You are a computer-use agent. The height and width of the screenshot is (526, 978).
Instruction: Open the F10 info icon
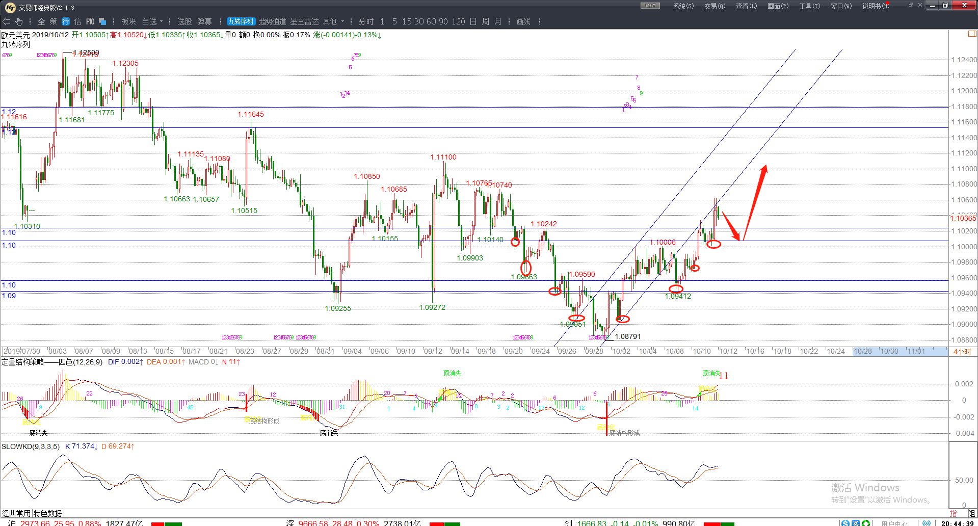coord(90,21)
